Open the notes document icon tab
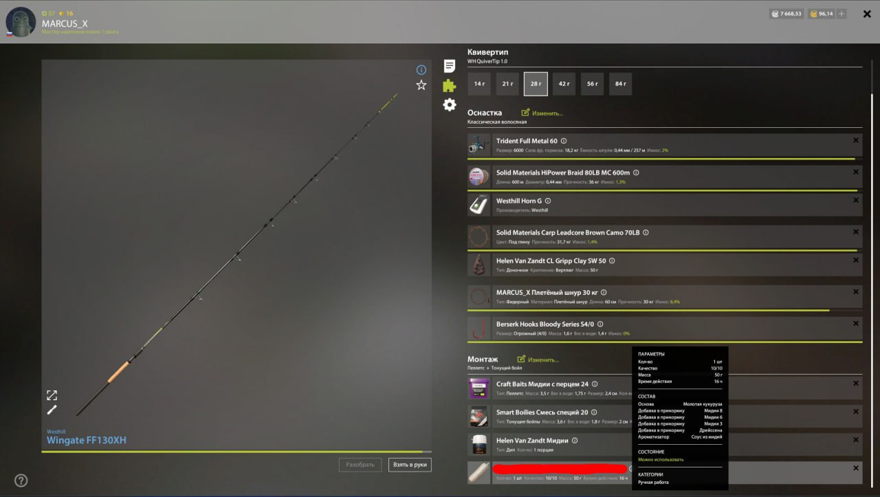Viewport: 880px width, 497px height. (x=449, y=66)
